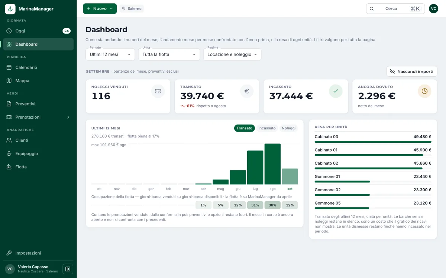The height and width of the screenshot is (278, 446).
Task: Click the ⌘K shortcut hint
Action: [x=415, y=9]
